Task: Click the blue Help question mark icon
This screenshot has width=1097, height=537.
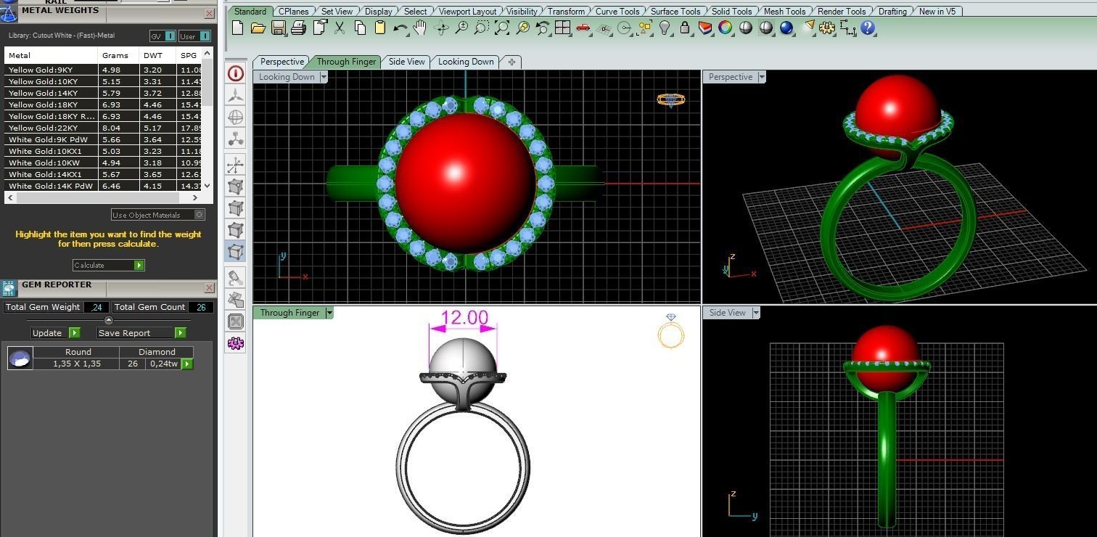Action: coord(868,28)
